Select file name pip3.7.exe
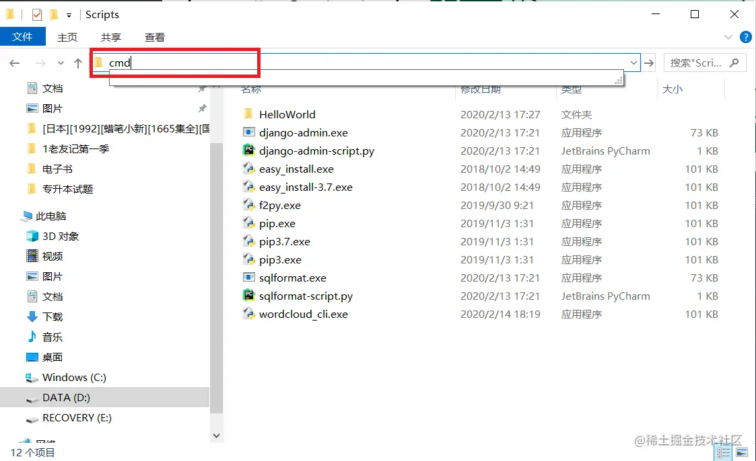756x461 pixels. 285,241
